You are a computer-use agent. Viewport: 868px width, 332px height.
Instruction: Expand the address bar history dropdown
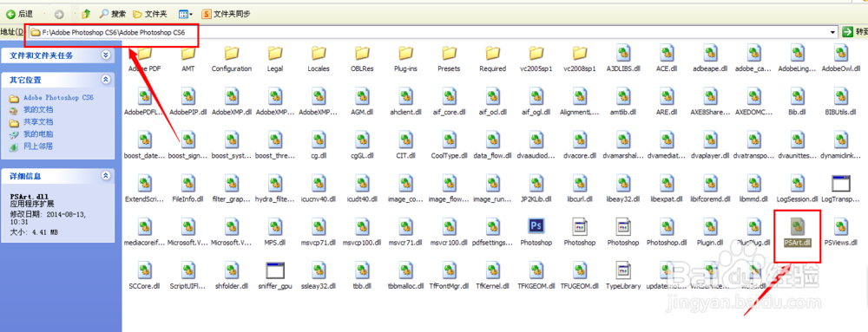[833, 33]
